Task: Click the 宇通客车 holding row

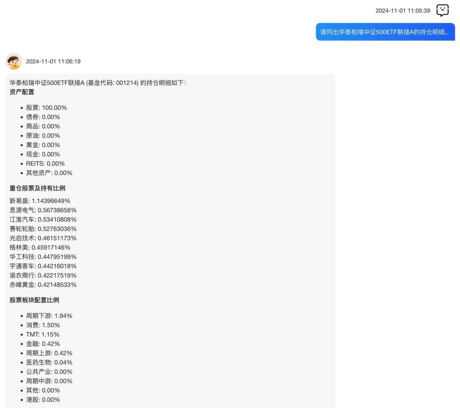Action: tap(43, 266)
